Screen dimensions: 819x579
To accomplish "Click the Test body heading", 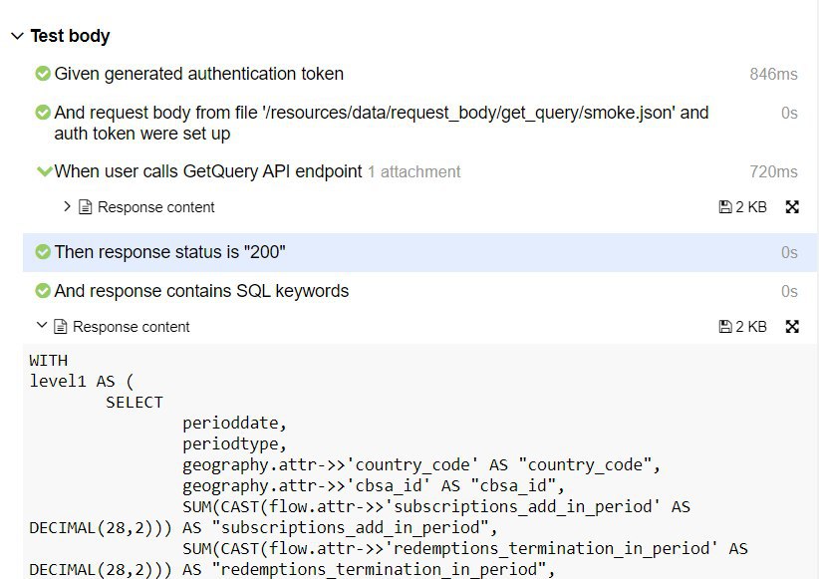I will 70,36.
